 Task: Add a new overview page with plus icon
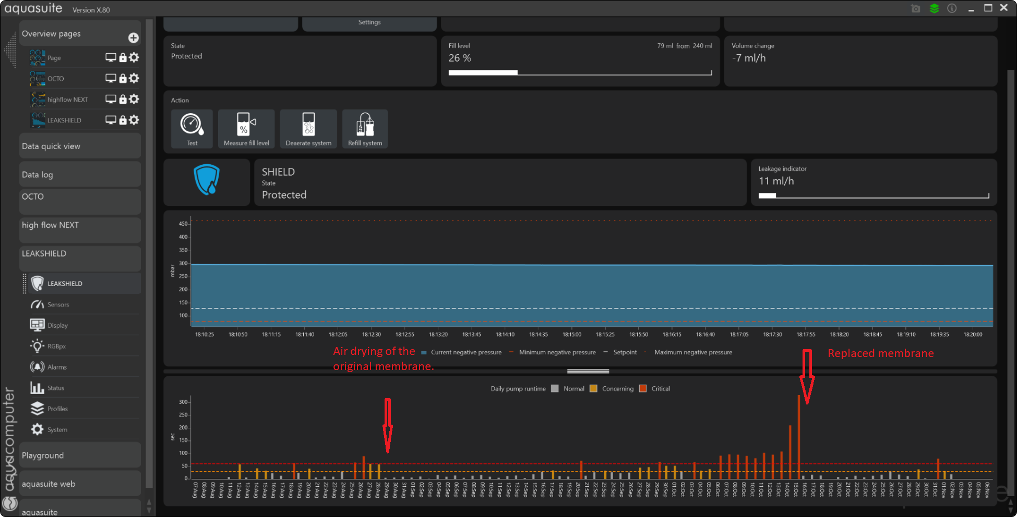click(x=134, y=38)
